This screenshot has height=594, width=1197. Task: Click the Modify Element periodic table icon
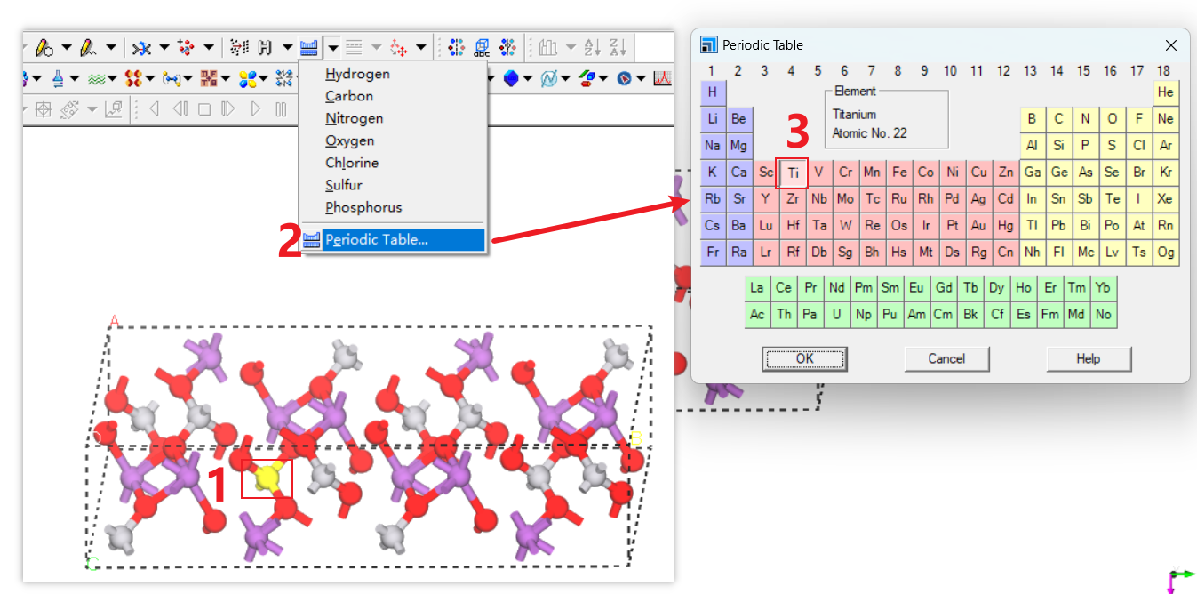point(308,47)
